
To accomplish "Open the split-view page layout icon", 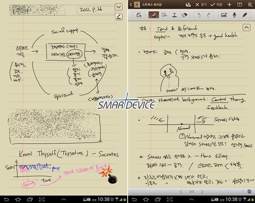I will (x=239, y=5).
